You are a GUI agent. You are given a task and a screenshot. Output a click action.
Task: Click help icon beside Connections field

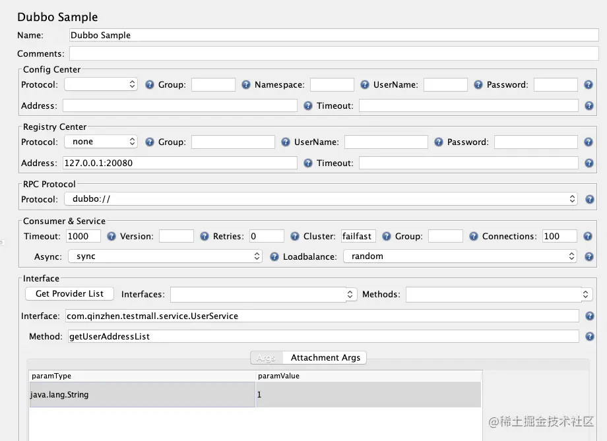click(x=589, y=236)
